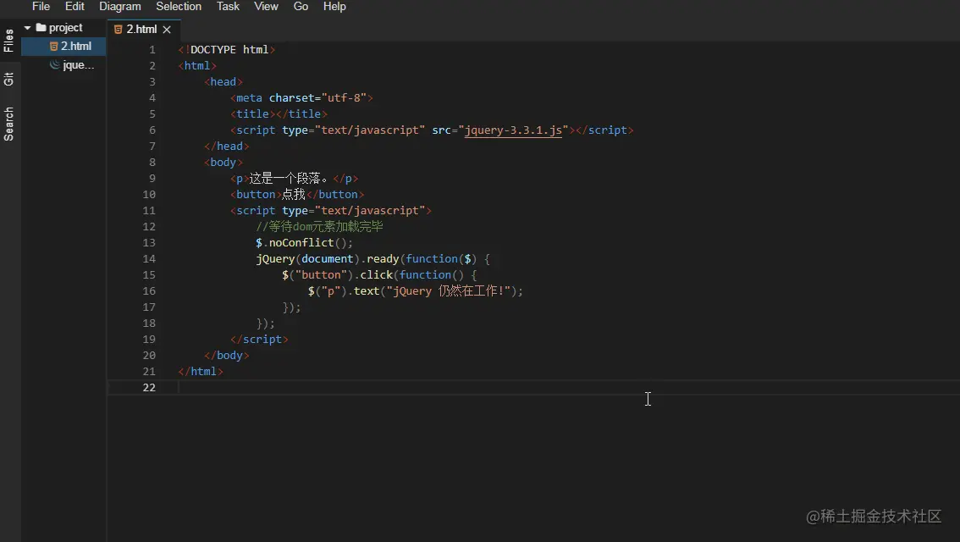This screenshot has width=960, height=542.
Task: Click the string "jQuery 仍然在工作!"
Action: [448, 291]
